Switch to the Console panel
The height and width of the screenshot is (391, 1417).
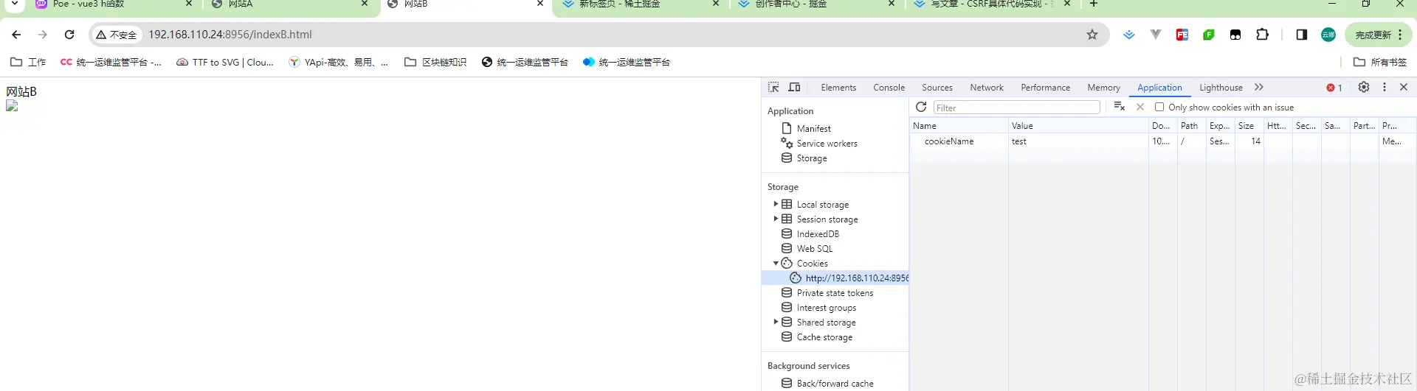click(x=889, y=87)
